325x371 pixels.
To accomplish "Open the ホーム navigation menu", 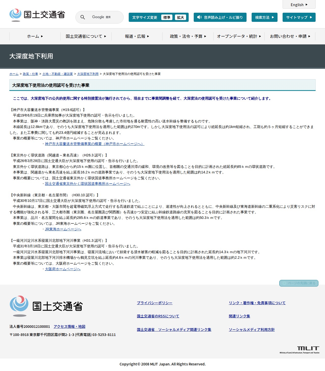I will coord(35,36).
